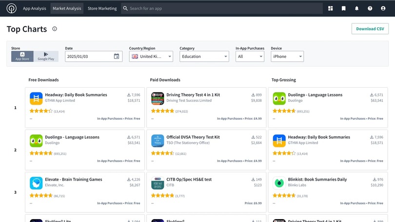Open the Store Marketing menu
Viewport: 395px width, 222px height.
point(102,8)
